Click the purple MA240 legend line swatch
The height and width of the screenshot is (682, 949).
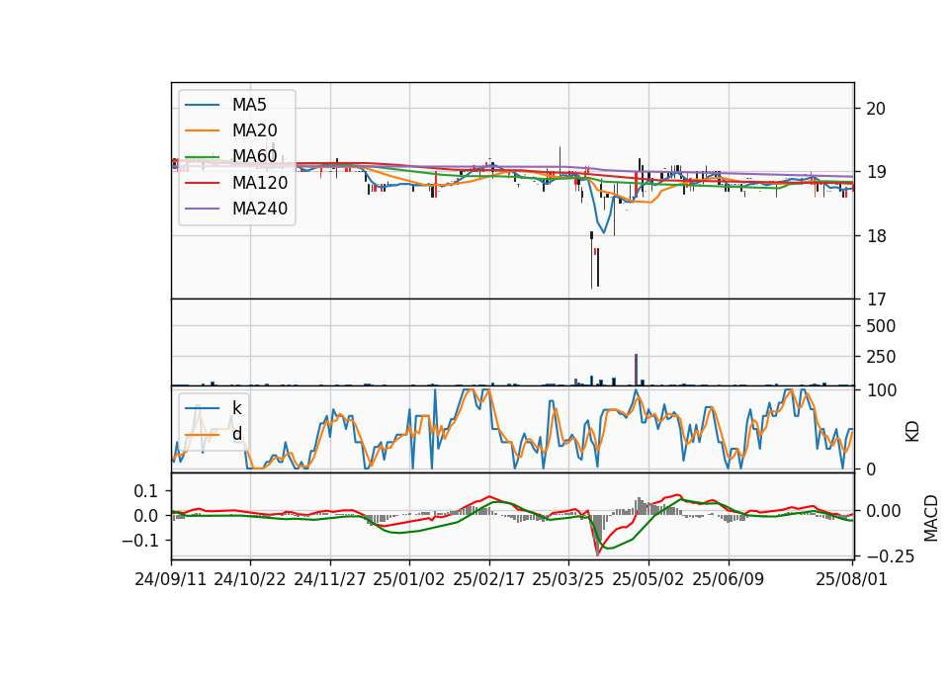click(x=202, y=209)
